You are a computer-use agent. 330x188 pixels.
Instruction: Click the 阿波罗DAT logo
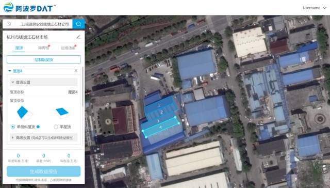(x=30, y=8)
